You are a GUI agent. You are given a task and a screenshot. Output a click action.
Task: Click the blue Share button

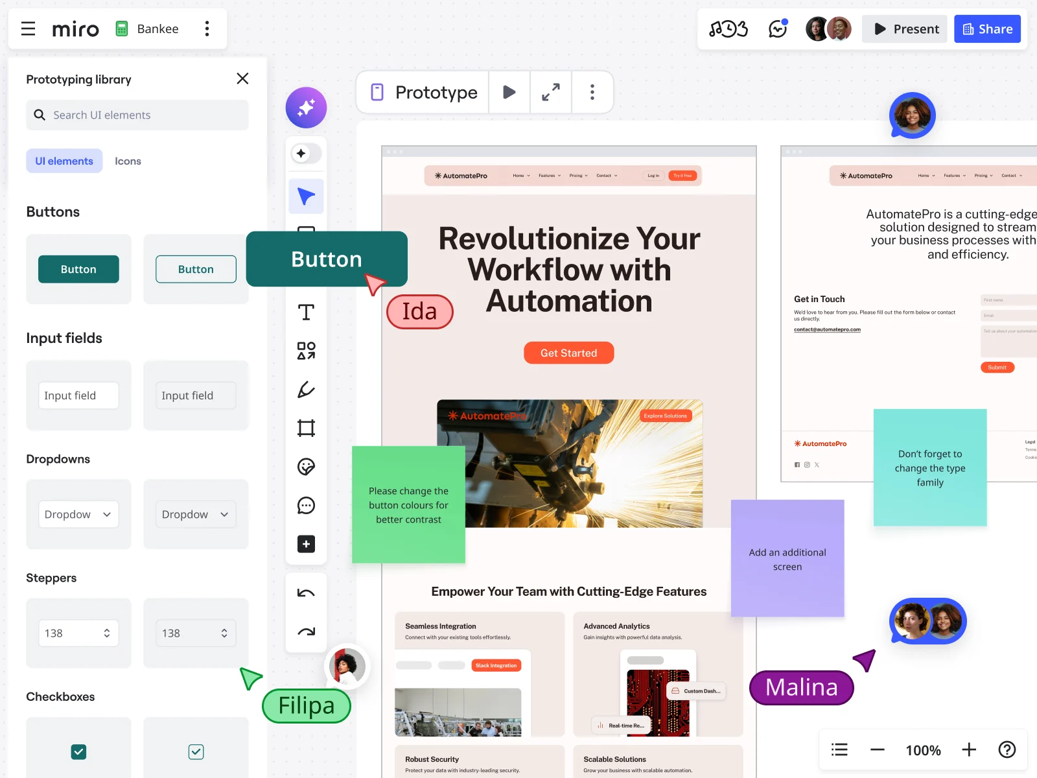(987, 29)
